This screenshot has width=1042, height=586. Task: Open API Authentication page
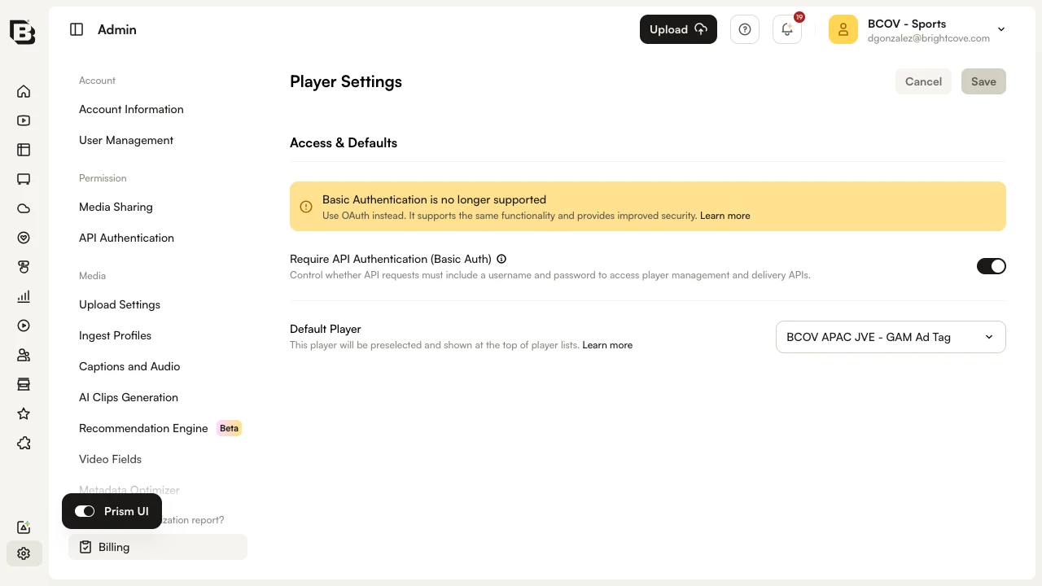126,238
